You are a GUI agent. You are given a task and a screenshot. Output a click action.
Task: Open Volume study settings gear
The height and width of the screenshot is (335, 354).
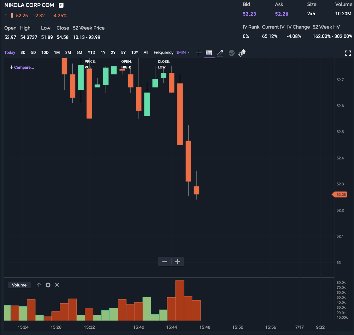[x=48, y=285]
